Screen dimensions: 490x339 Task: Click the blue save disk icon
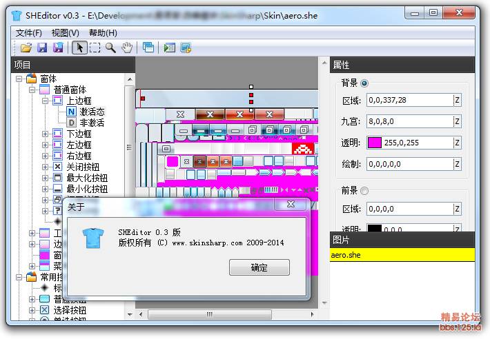(42, 48)
